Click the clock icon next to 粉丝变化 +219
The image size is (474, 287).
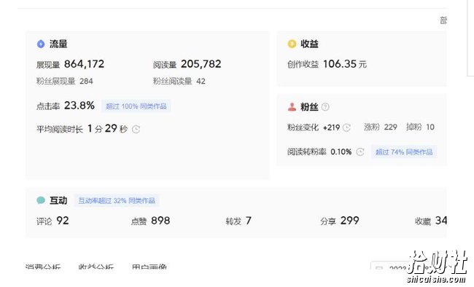pyautogui.click(x=346, y=127)
